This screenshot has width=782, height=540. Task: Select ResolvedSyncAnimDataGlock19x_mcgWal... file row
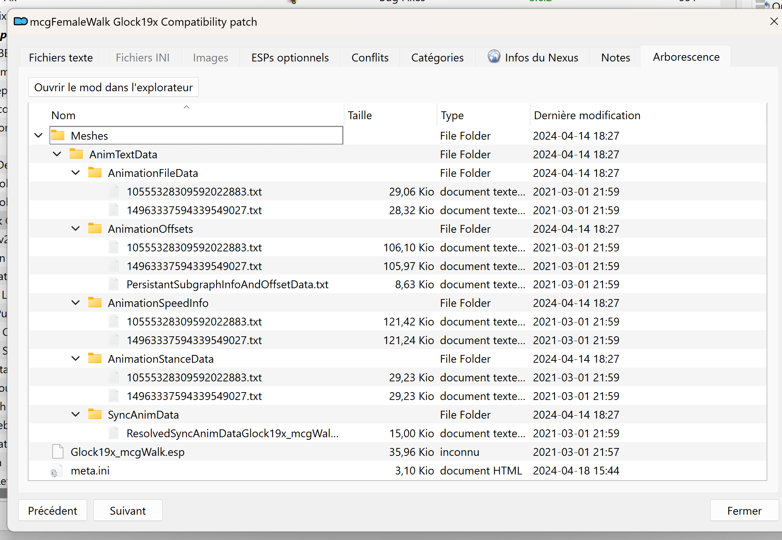pyautogui.click(x=397, y=433)
